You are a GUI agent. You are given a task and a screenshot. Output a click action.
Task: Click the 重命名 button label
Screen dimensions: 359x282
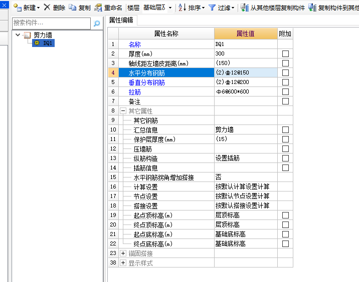click(113, 8)
